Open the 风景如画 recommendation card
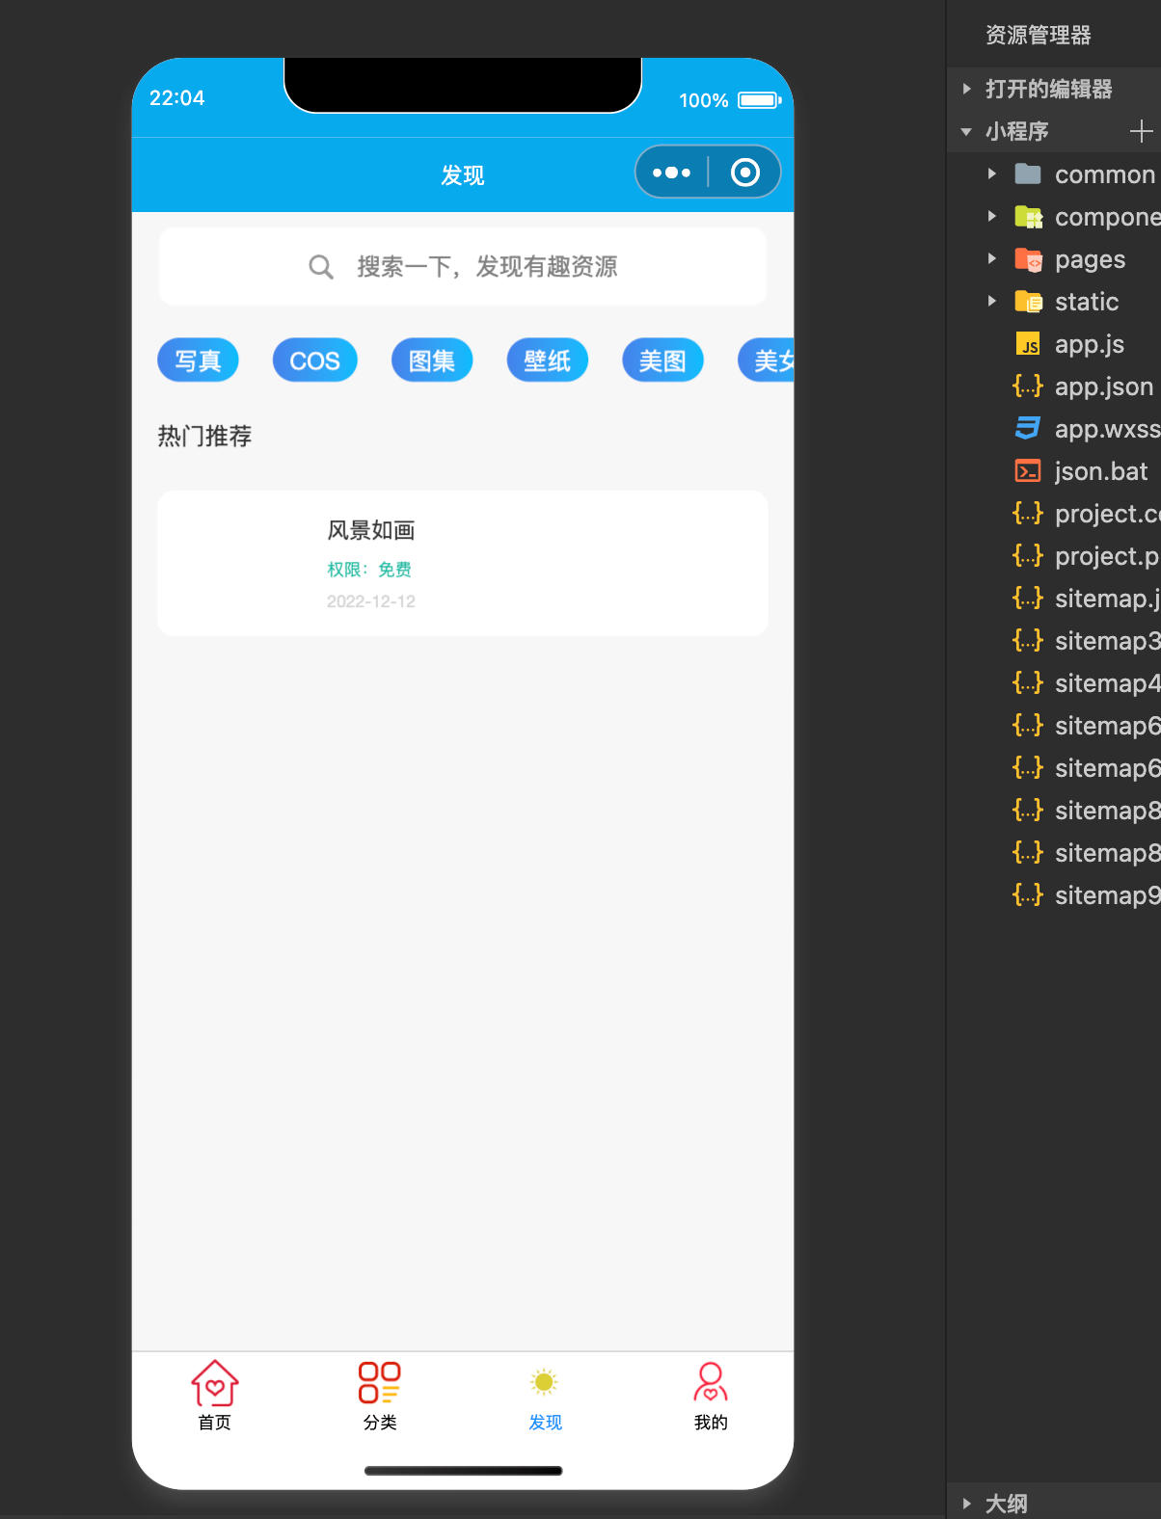This screenshot has height=1519, width=1161. pyautogui.click(x=463, y=564)
